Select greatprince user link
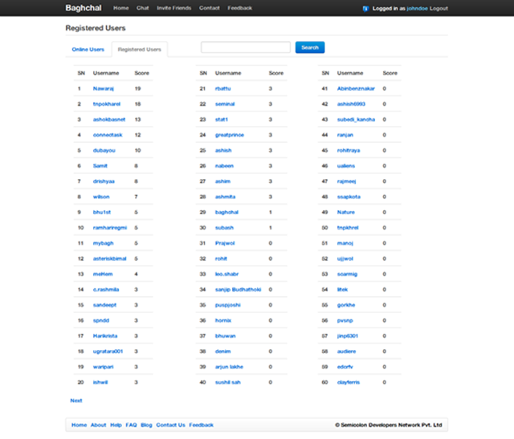This screenshot has width=514, height=439. (230, 135)
